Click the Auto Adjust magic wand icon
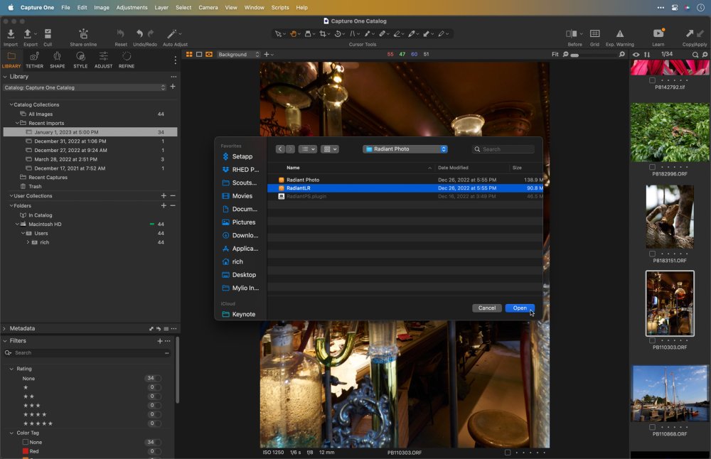711x459 pixels. pos(172,34)
